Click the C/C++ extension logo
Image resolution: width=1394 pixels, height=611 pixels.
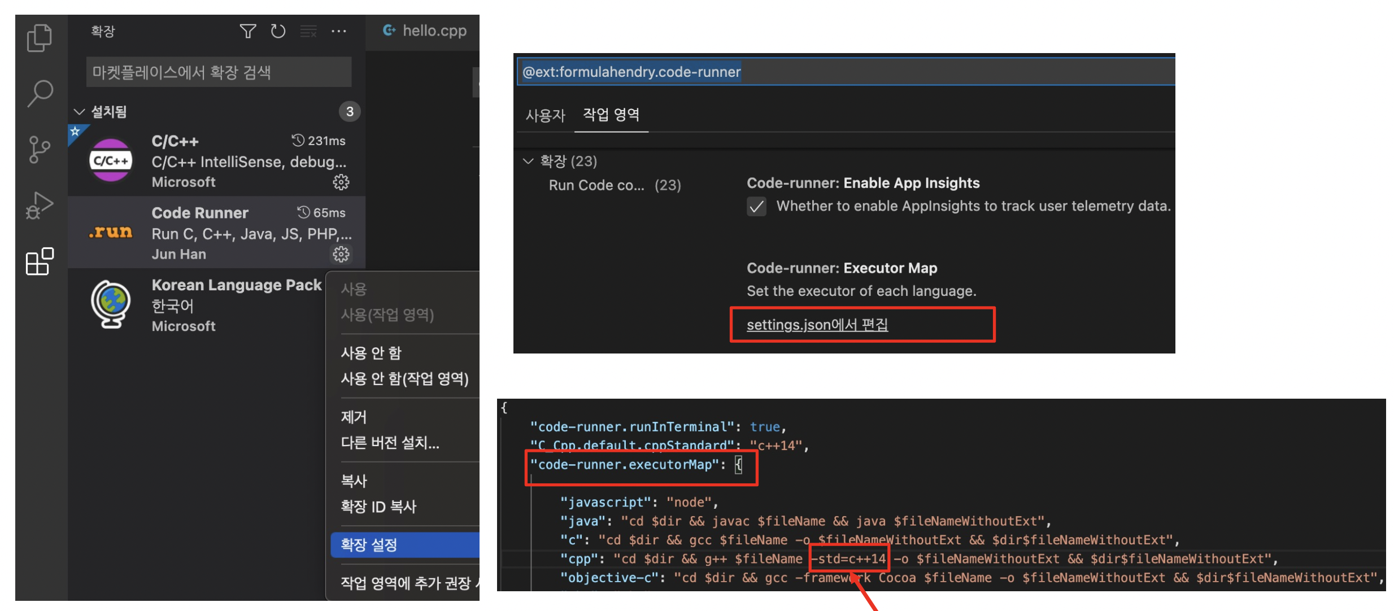(x=111, y=160)
